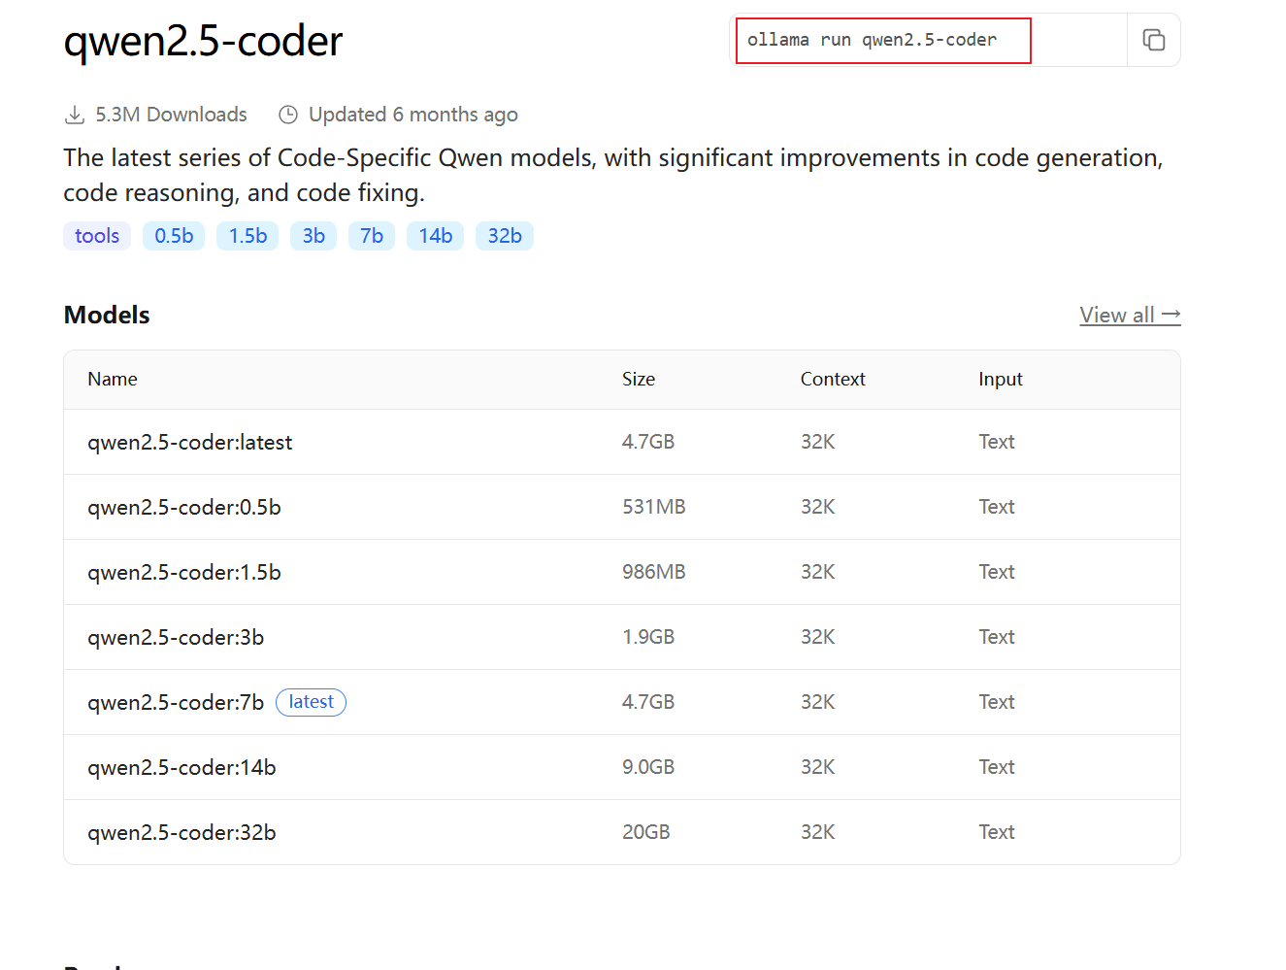Click Text input in the 14b row

tap(997, 767)
